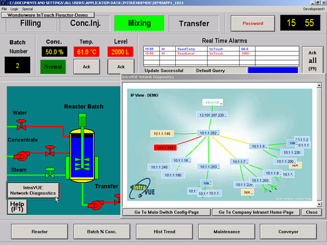Click the Development! menu item
The image size is (327, 245).
pos(314,9)
